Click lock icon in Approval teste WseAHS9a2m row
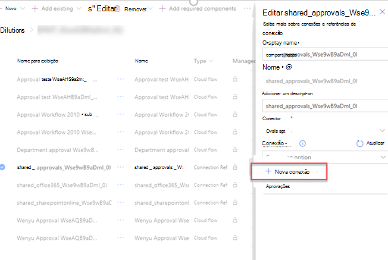 [x=235, y=79]
